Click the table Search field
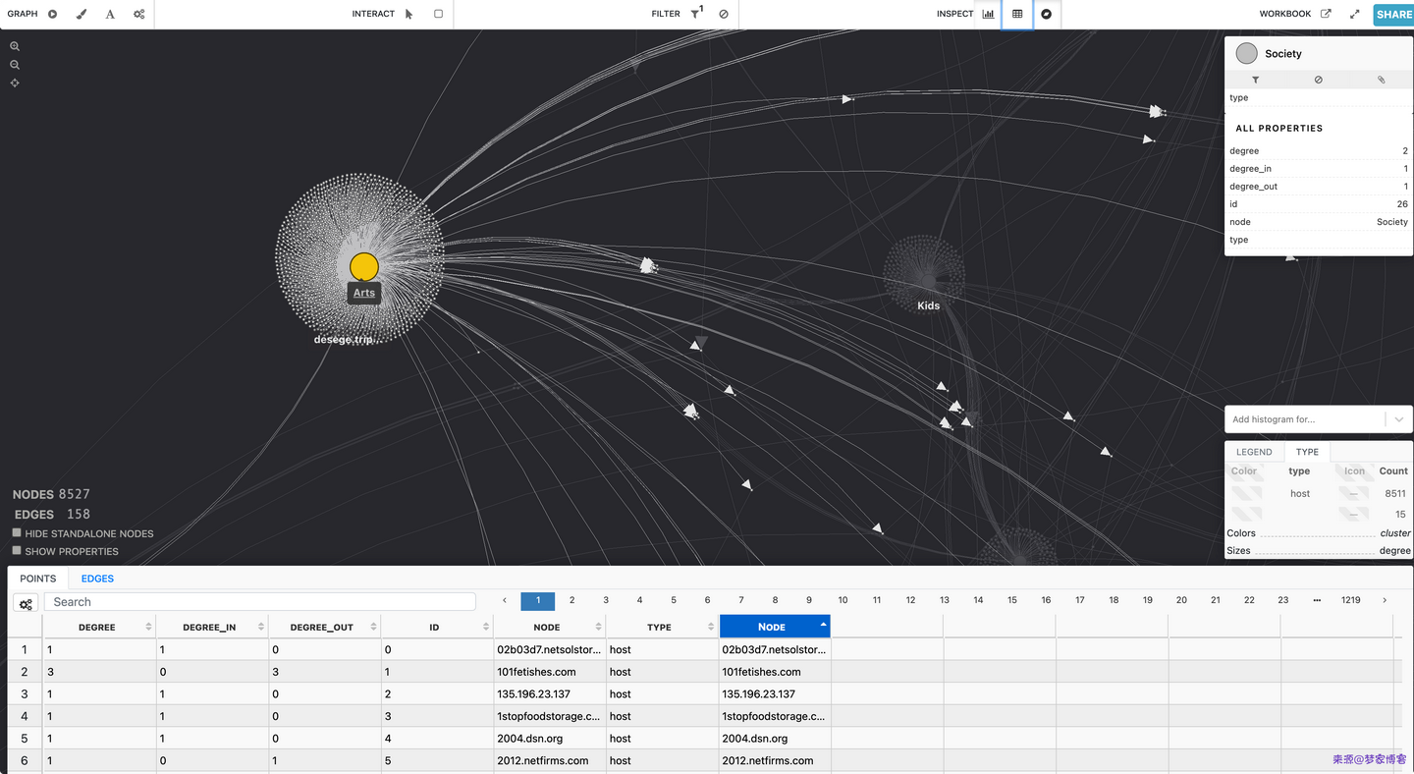The height and width of the screenshot is (774, 1414). pos(261,602)
